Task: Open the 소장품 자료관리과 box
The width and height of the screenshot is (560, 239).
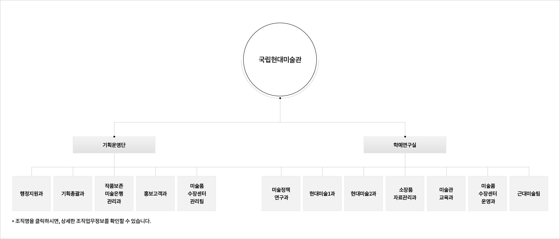Action: pyautogui.click(x=405, y=194)
